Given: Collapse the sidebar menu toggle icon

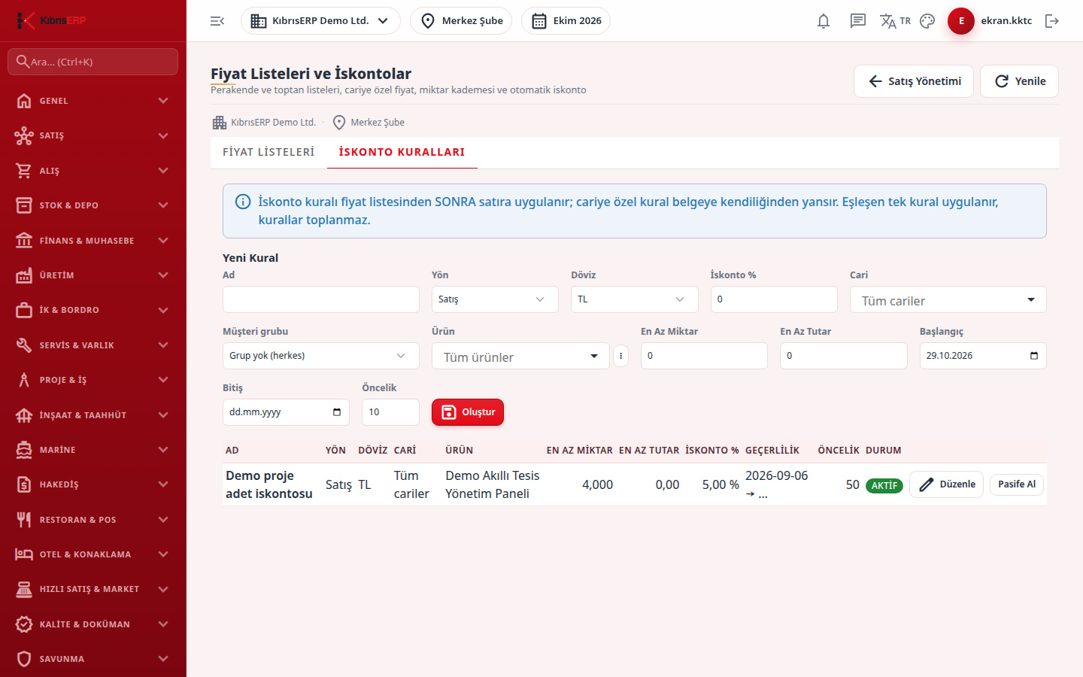Looking at the screenshot, I should (217, 21).
